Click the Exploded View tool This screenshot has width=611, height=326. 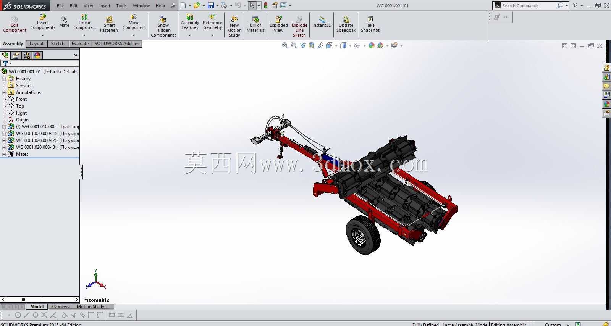[x=279, y=24]
